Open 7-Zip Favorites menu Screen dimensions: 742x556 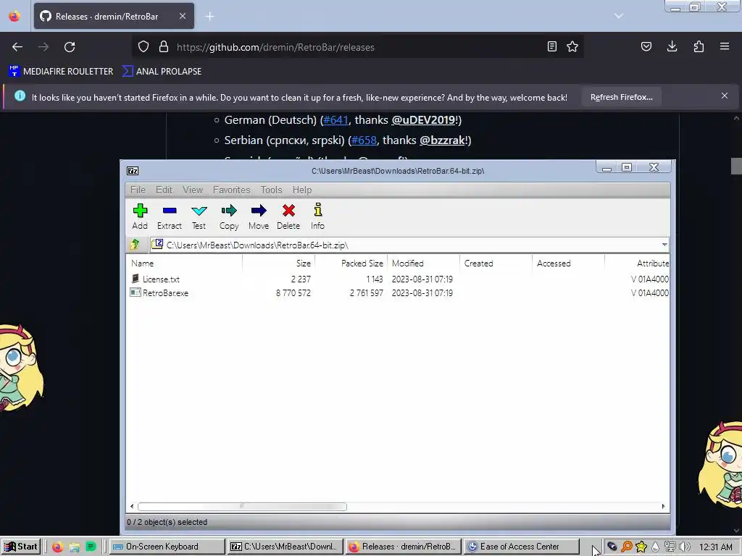click(231, 190)
